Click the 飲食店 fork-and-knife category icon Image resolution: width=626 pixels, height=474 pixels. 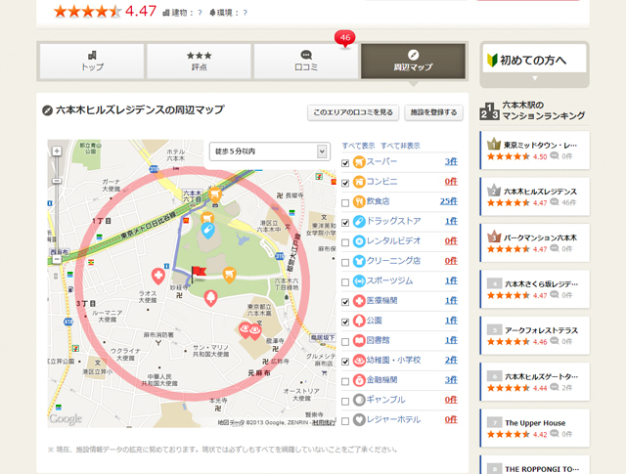pos(359,201)
